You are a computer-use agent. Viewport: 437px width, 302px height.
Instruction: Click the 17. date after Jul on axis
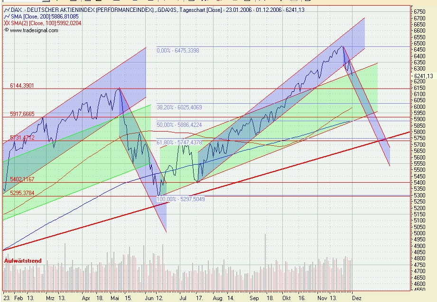pyautogui.click(x=199, y=298)
